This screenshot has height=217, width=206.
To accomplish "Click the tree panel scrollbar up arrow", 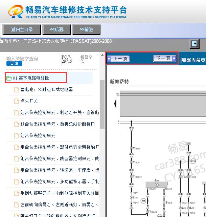I will click(x=102, y=55).
